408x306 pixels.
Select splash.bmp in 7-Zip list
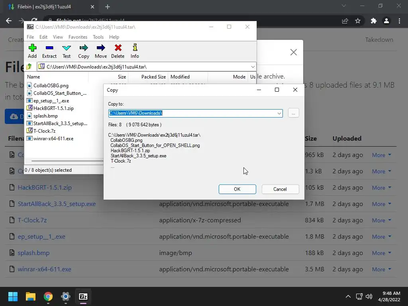pos(45,116)
